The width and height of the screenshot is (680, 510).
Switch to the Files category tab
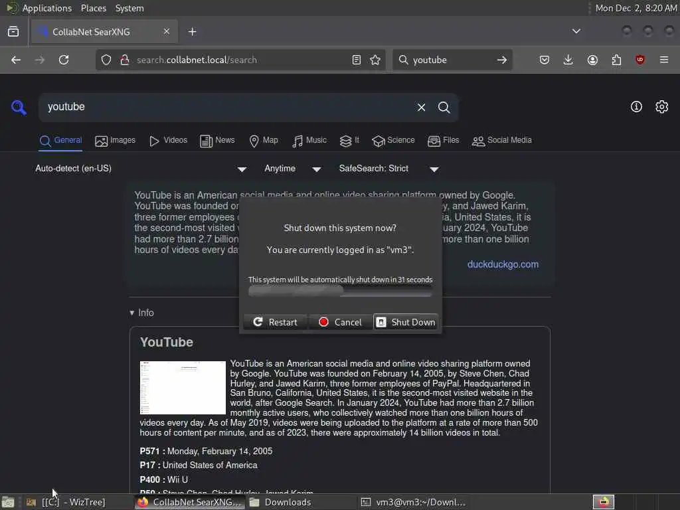(x=443, y=141)
